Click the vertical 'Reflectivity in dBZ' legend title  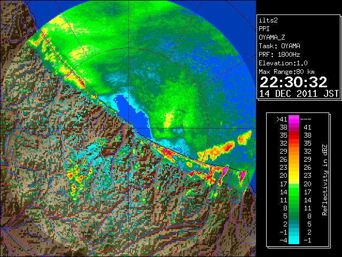pyautogui.click(x=325, y=180)
